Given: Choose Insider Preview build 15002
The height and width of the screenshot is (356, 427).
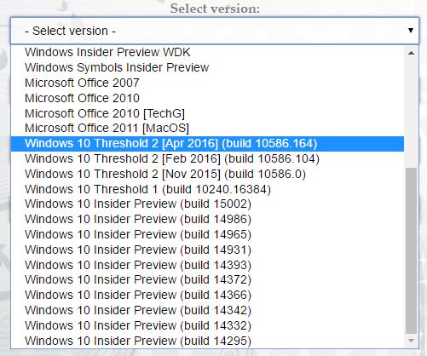Looking at the screenshot, I should pos(207,204).
